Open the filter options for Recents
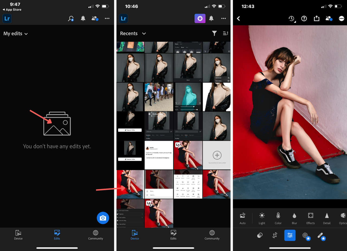 tap(214, 33)
